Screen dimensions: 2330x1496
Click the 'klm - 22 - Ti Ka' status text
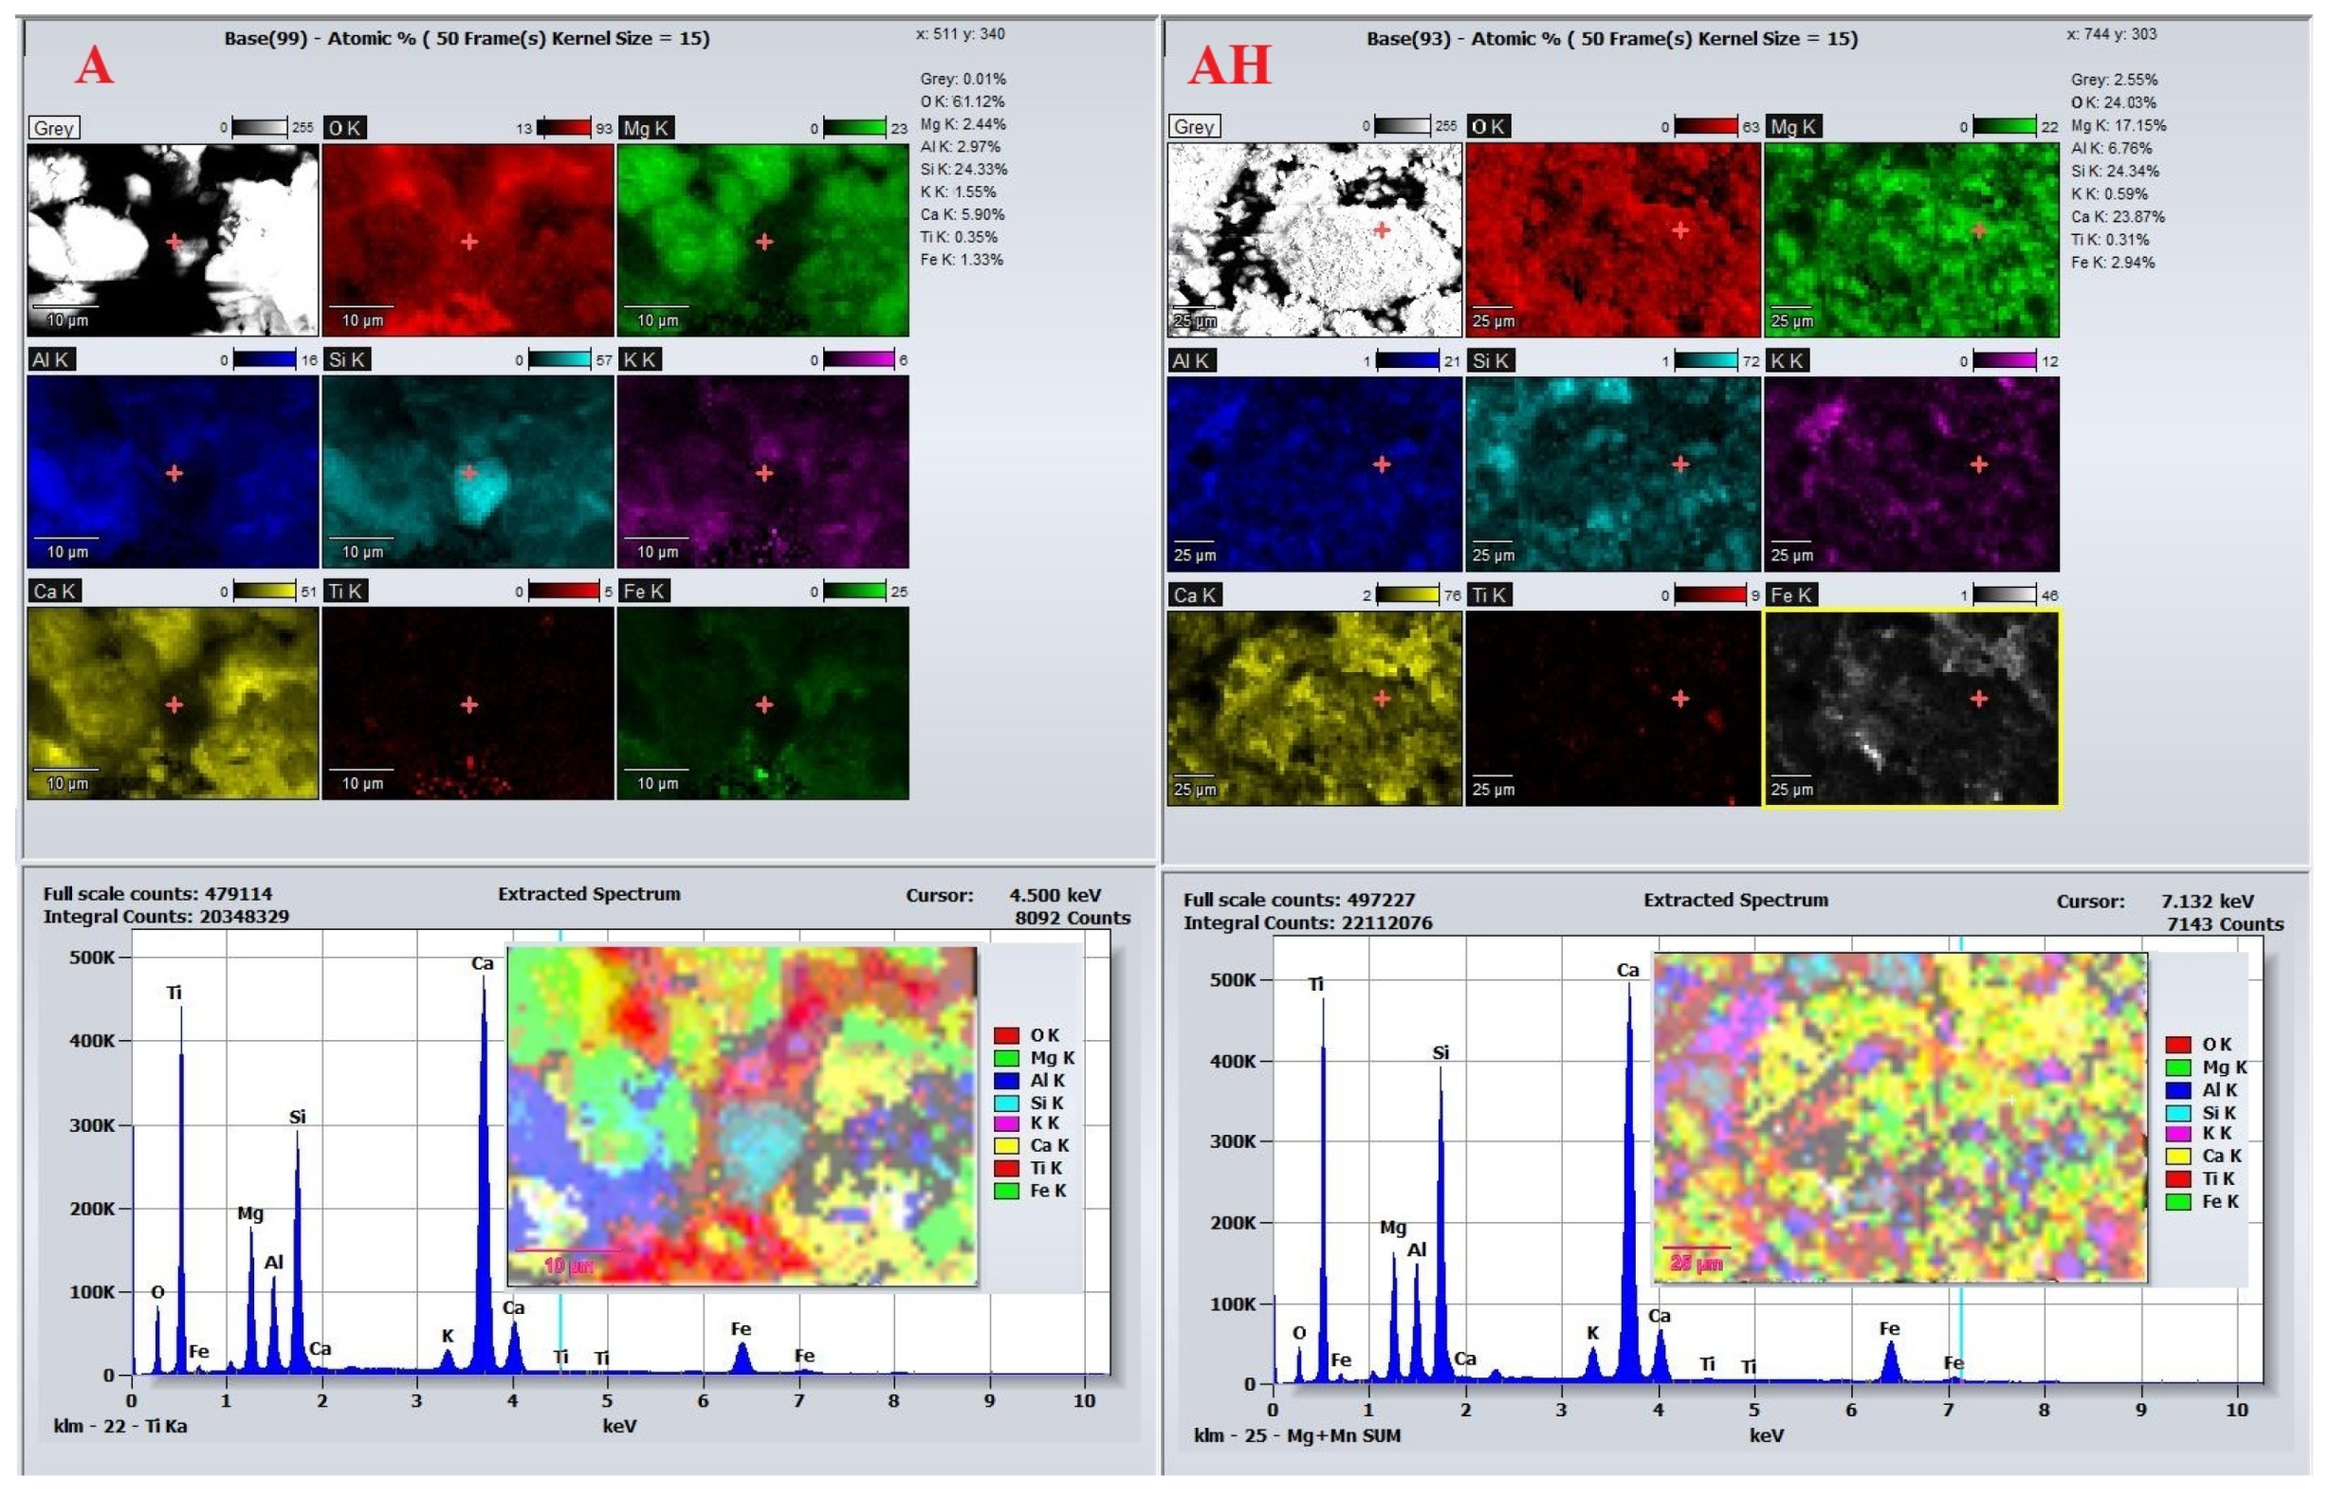coord(119,1426)
